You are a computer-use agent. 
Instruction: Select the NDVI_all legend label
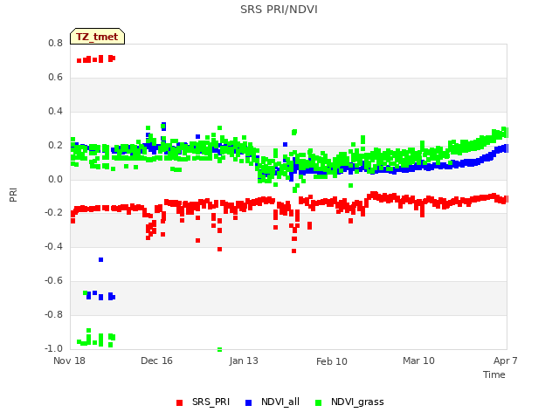[x=280, y=402]
